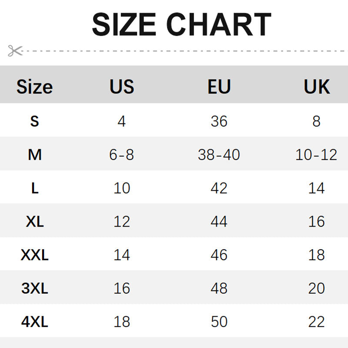Viewport: 348px width, 348px height.
Task: Click the M size row label
Action: coord(35,154)
